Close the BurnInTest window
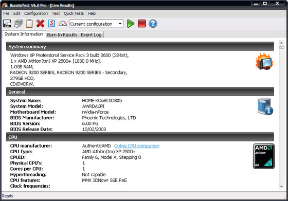Image resolution: width=288 pixels, height=201 pixels. 277,4
